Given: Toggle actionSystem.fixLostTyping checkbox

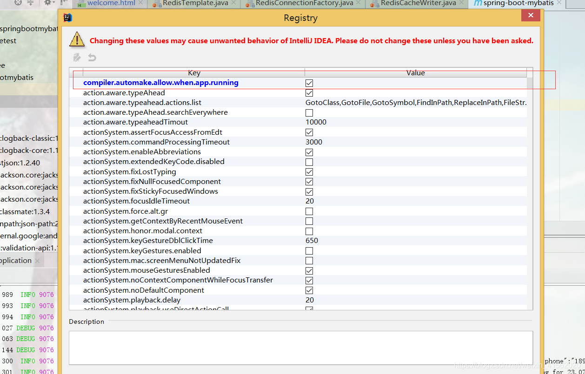Looking at the screenshot, I should [x=309, y=172].
